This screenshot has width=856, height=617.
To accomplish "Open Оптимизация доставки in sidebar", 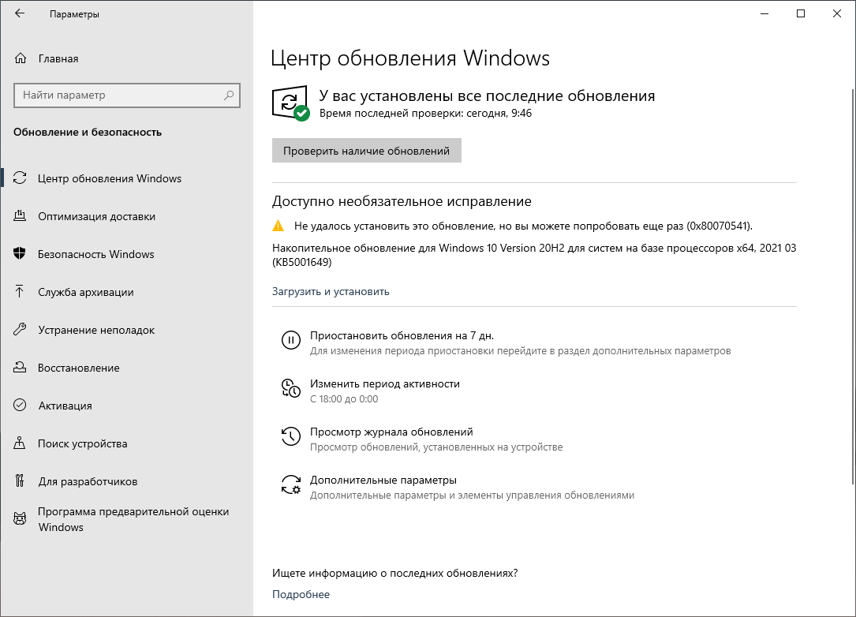I will (96, 216).
